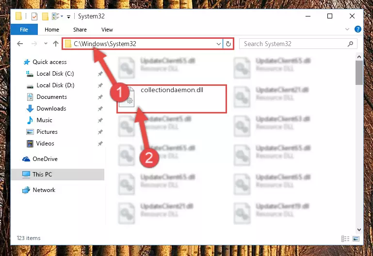Go back with the Back arrow
Screen dimensions: 373x256
pos(20,44)
